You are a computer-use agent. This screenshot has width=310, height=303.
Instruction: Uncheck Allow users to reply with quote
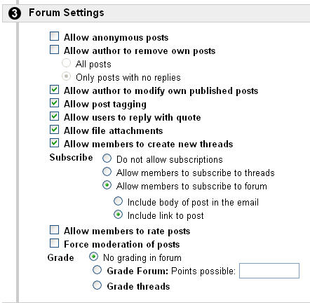click(54, 116)
